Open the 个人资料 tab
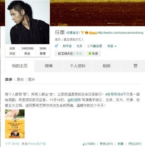The height and width of the screenshot is (147, 145). tap(78, 66)
